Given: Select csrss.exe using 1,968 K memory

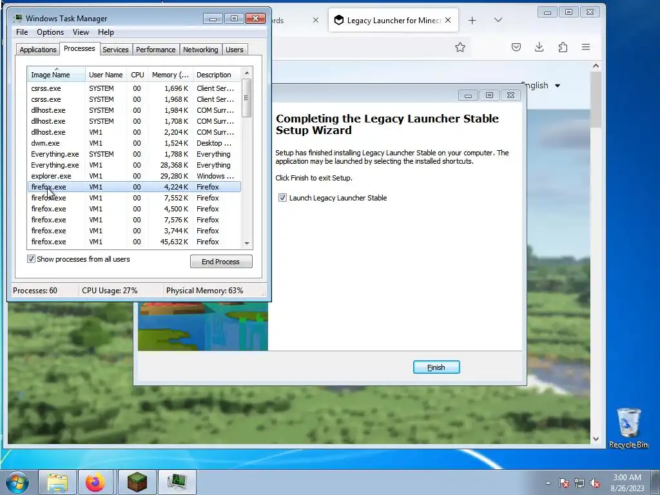Looking at the screenshot, I should pos(134,99).
